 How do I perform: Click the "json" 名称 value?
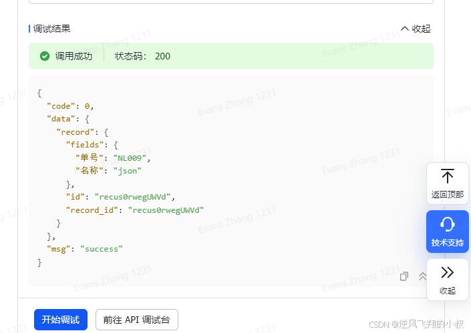coord(127,171)
